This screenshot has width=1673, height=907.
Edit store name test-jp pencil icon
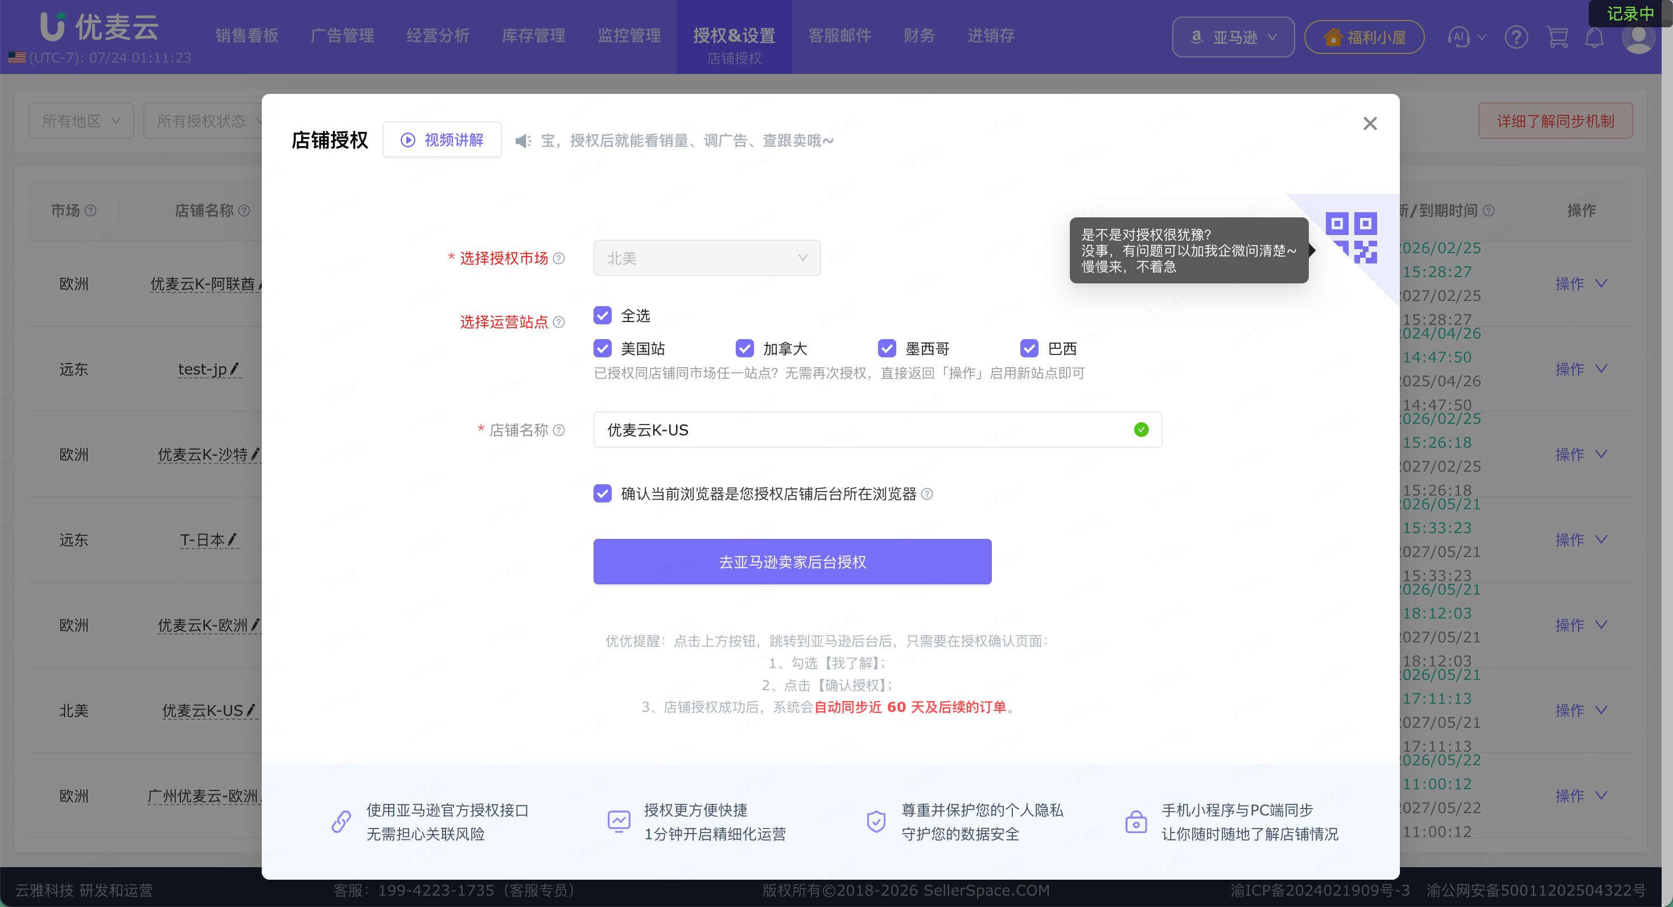(x=234, y=368)
